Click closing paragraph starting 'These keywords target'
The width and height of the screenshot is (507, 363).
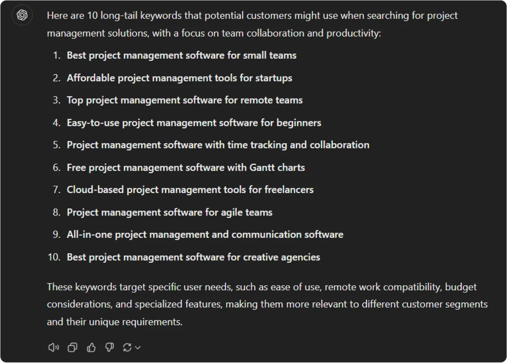click(x=267, y=304)
